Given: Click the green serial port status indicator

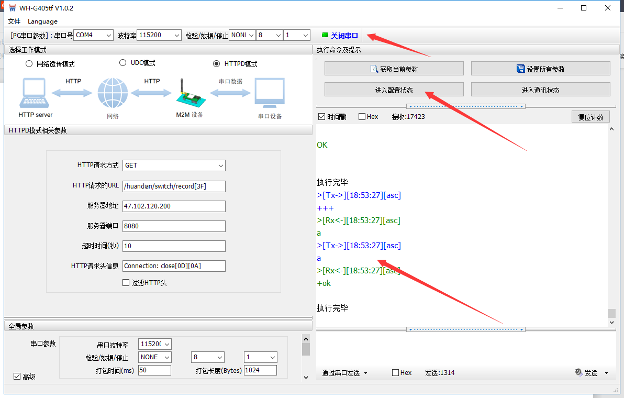Looking at the screenshot, I should pyautogui.click(x=325, y=35).
